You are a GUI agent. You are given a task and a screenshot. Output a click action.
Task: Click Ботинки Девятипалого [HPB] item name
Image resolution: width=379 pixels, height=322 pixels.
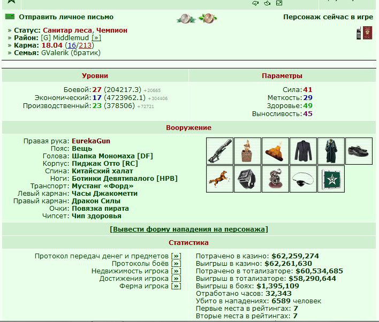point(125,178)
